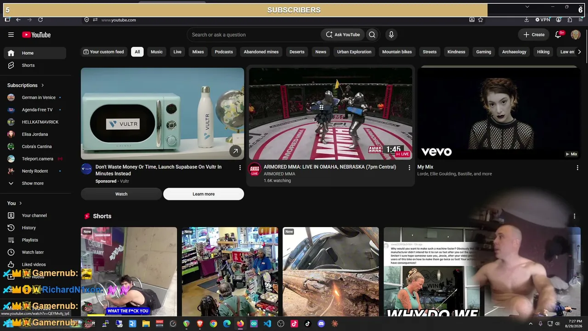Open Playlists
Viewport: 588px width, 331px height.
(x=35, y=240)
